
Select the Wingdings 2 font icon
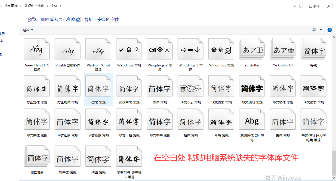pos(160,49)
